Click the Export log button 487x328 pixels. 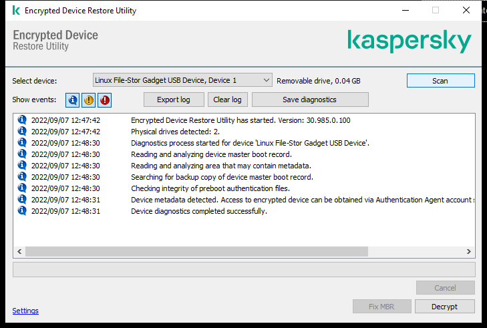173,100
